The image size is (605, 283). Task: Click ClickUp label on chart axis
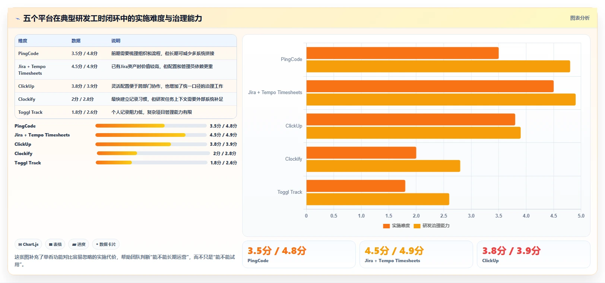(294, 126)
